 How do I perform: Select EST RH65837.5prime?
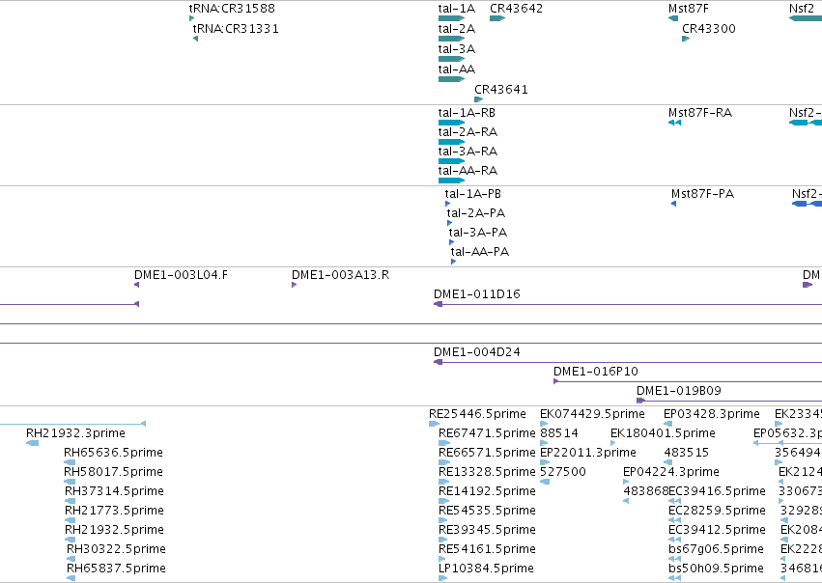click(x=71, y=578)
